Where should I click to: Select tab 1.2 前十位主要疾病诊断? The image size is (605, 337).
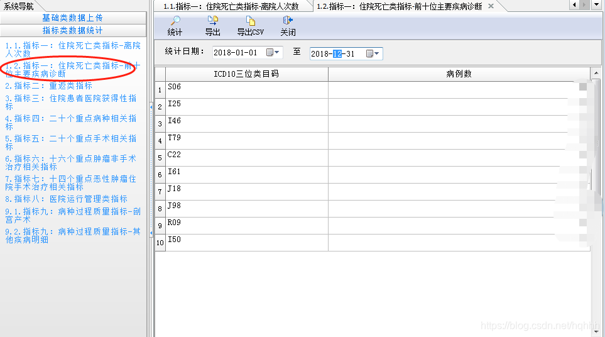(400, 6)
